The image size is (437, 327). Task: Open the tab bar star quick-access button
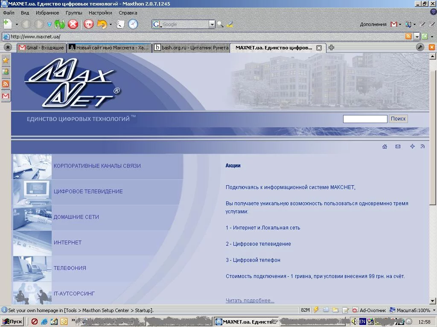click(x=8, y=48)
